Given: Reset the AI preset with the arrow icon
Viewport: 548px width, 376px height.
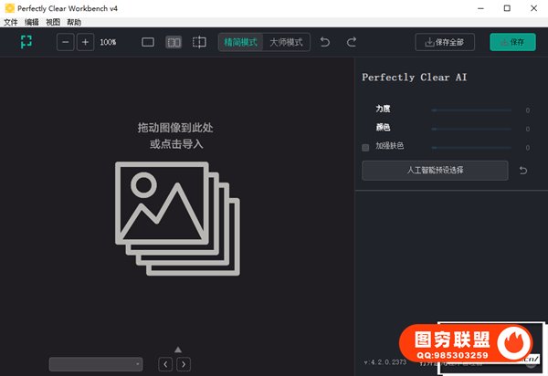Looking at the screenshot, I should [x=523, y=171].
